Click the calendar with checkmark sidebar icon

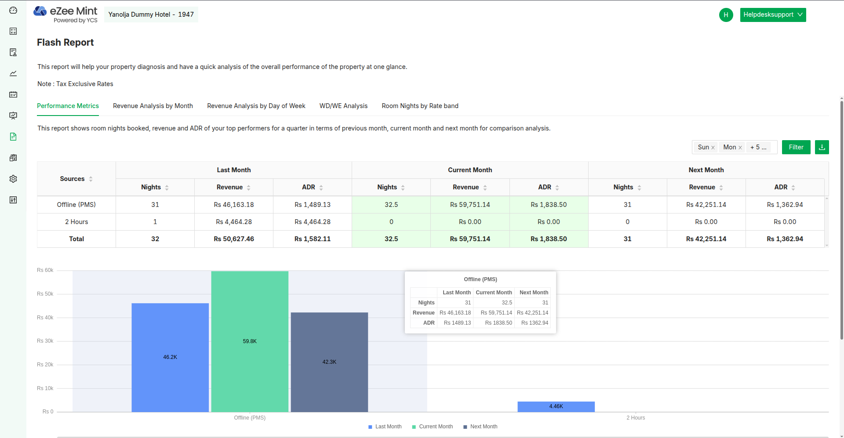(13, 94)
